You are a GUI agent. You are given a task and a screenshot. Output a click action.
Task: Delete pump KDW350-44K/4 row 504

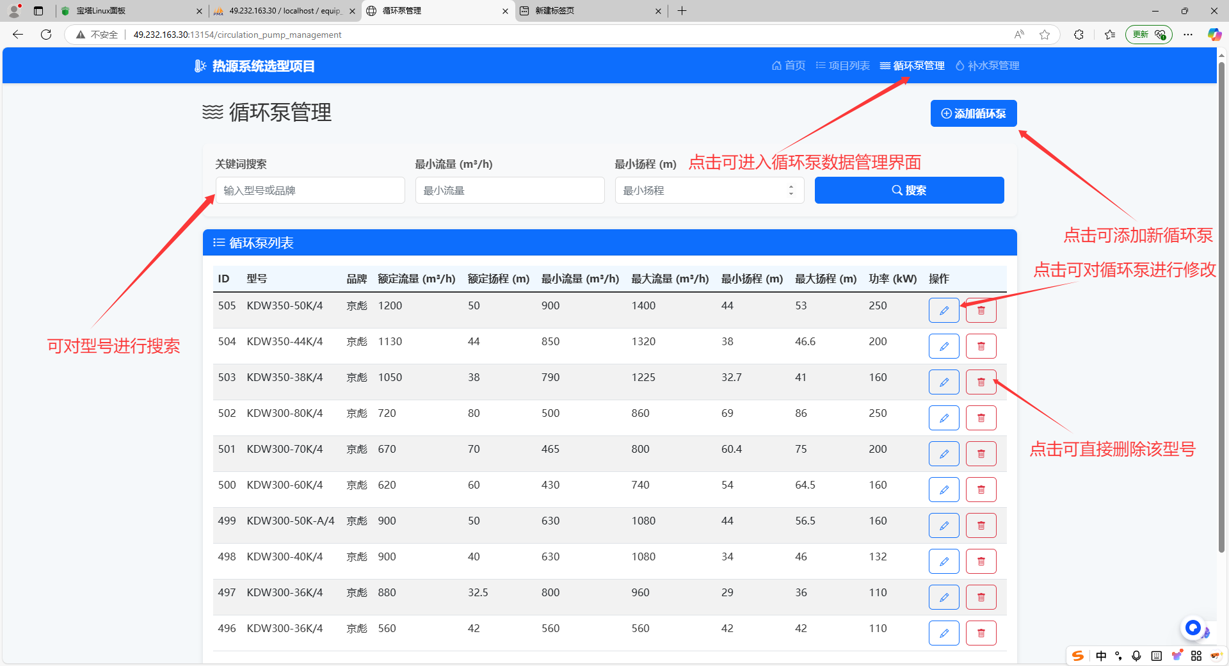pos(981,346)
